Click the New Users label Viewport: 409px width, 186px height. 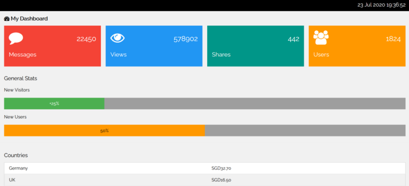click(15, 117)
